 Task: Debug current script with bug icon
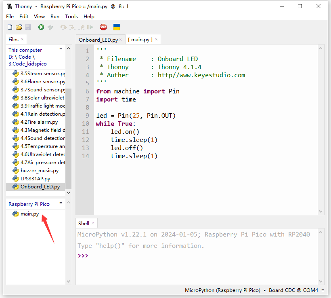point(50,27)
